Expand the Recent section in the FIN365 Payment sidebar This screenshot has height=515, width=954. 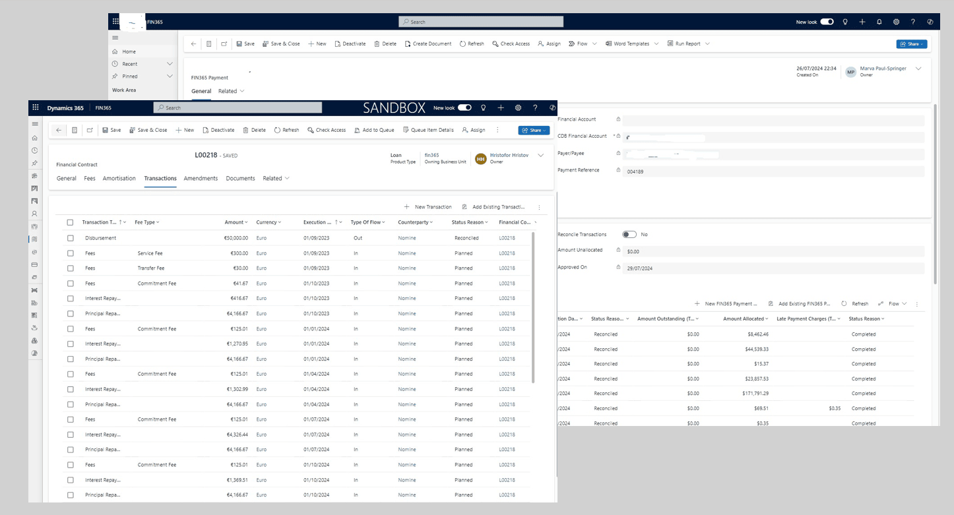(170, 64)
